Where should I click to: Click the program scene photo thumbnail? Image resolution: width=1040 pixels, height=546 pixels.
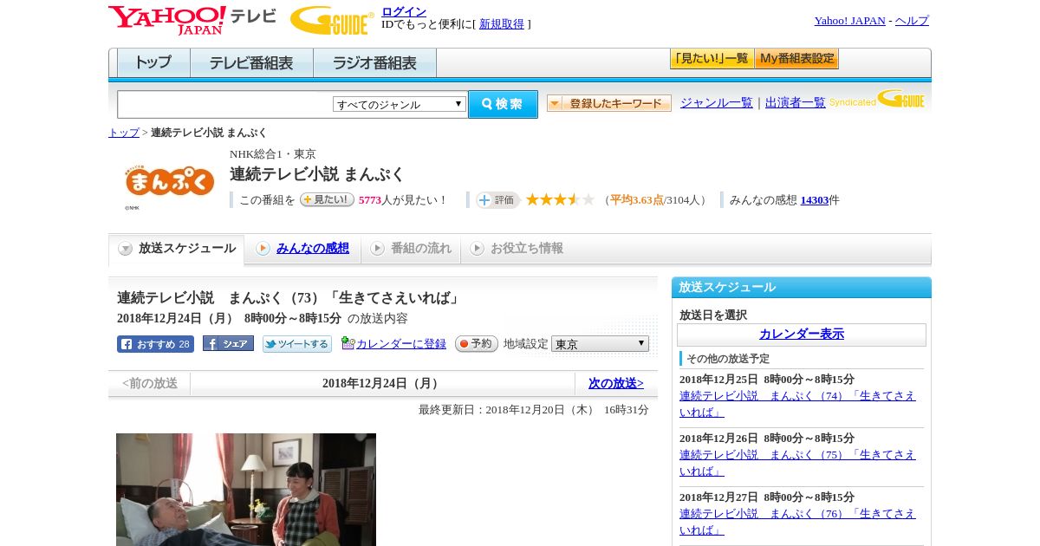pyautogui.click(x=246, y=490)
